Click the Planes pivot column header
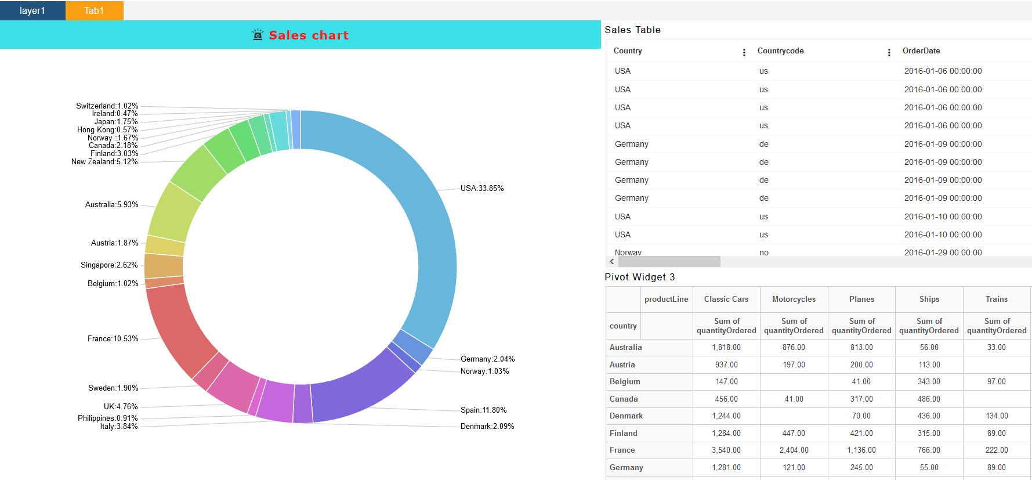Image resolution: width=1032 pixels, height=480 pixels. click(x=861, y=299)
